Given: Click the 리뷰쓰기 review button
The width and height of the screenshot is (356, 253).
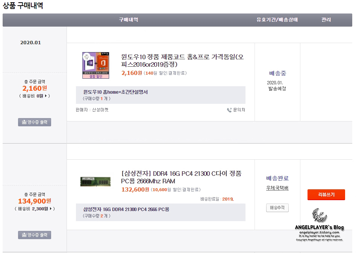Looking at the screenshot, I should (x=326, y=195).
